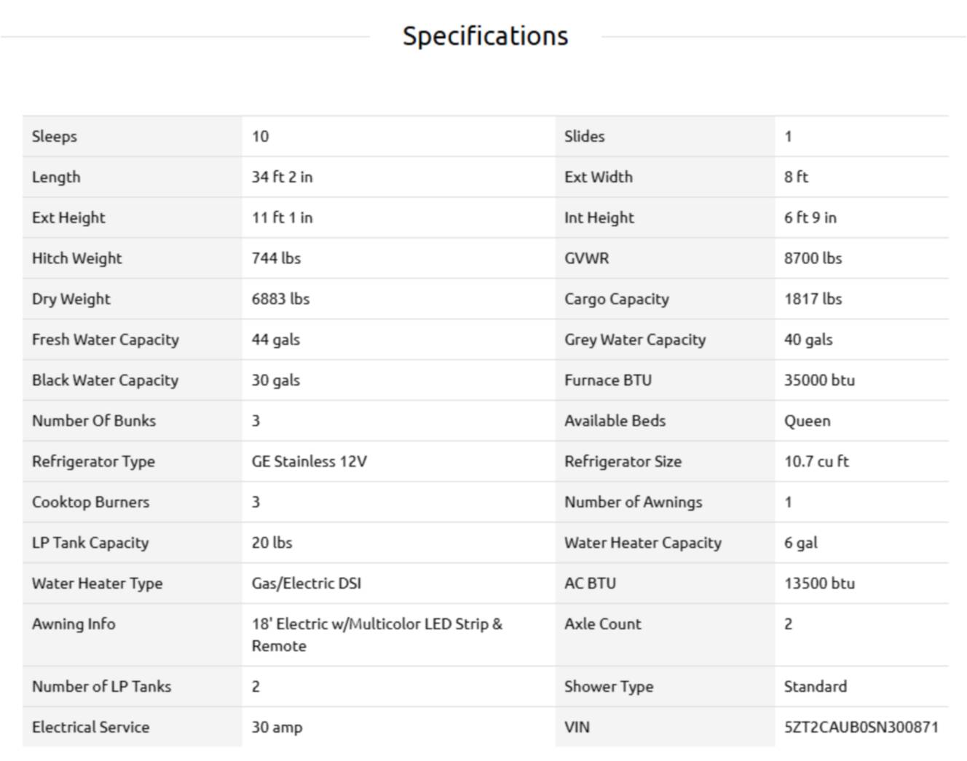967x761 pixels.
Task: Click the Sleeps label cell
Action: pos(132,136)
